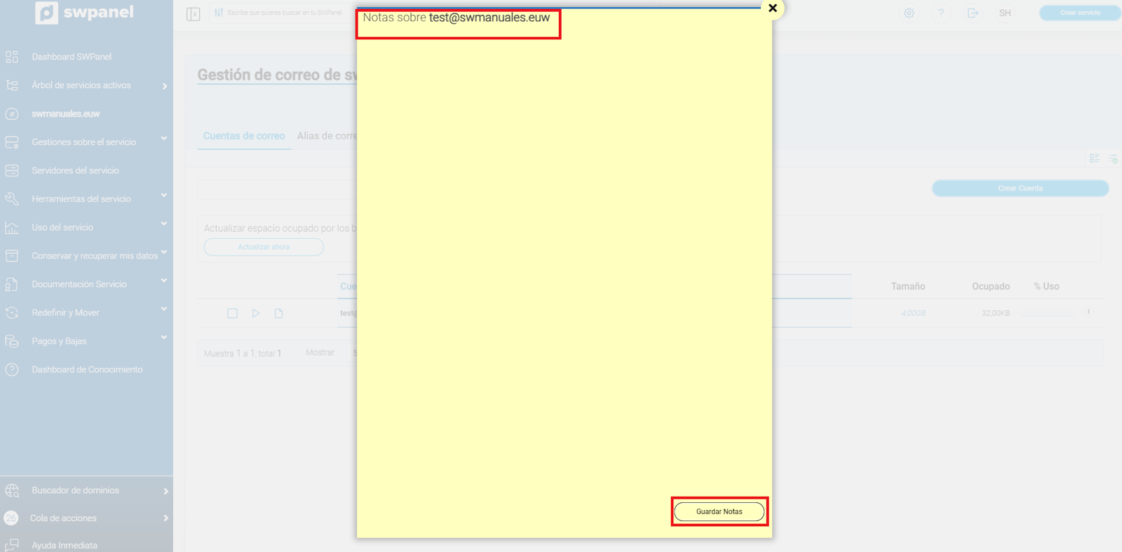Open the Cuentas de correo tab
The image size is (1122, 552).
point(244,136)
